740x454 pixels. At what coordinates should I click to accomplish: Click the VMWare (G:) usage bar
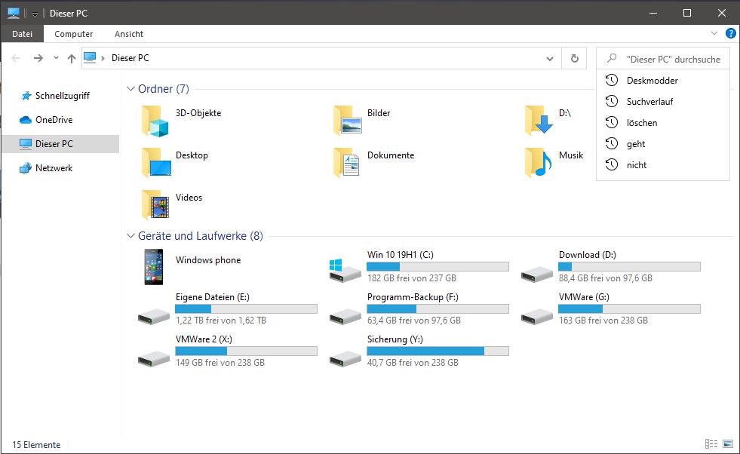tap(629, 309)
